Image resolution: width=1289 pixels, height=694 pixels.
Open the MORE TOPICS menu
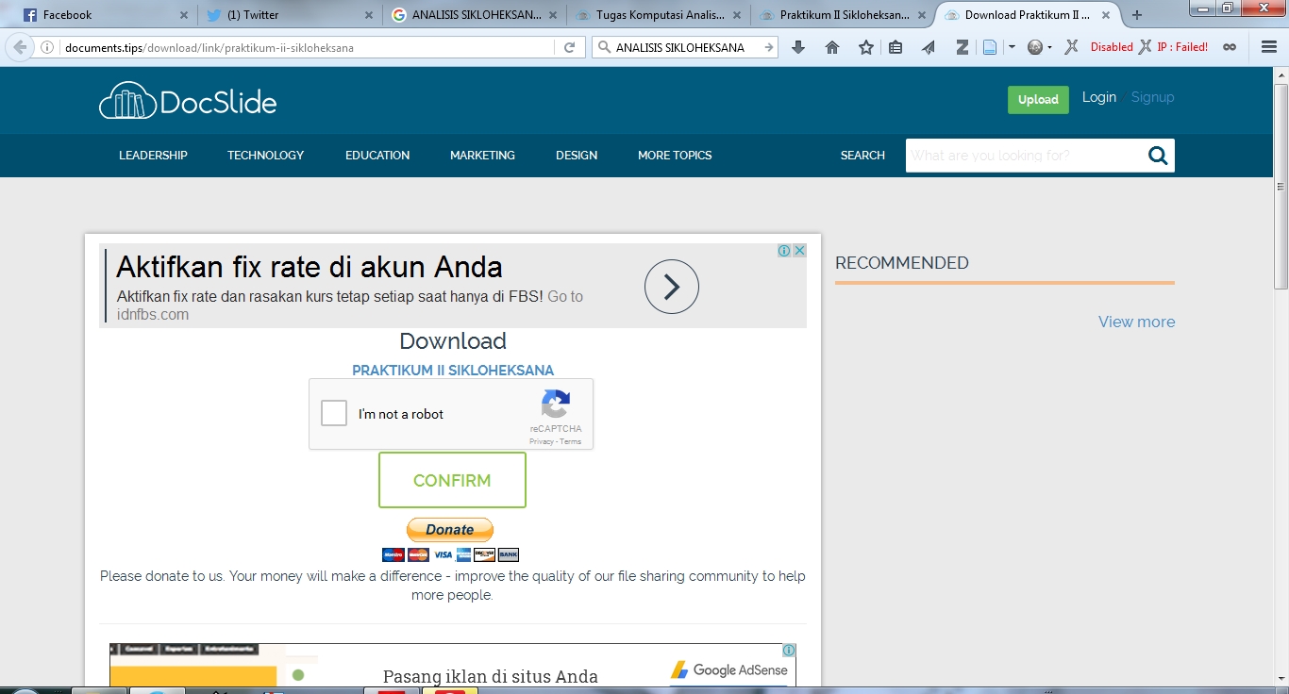coord(675,156)
